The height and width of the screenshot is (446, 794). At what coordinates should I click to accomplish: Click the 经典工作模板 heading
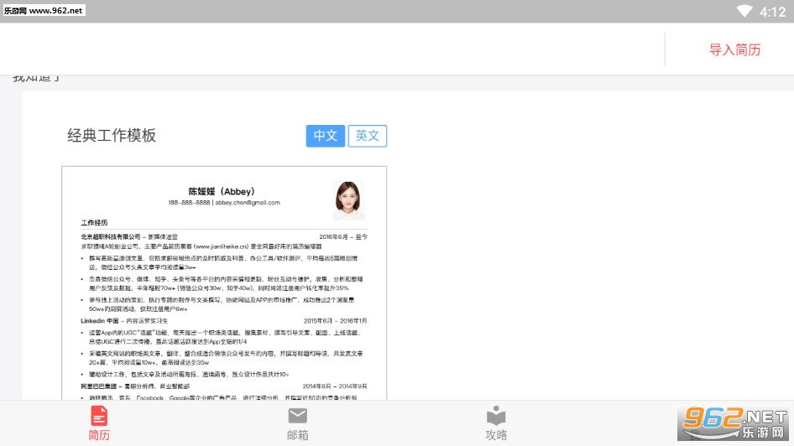coord(112,136)
